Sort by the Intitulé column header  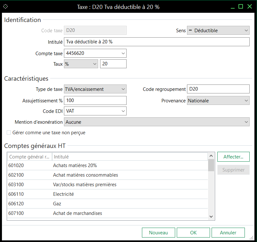129,157
